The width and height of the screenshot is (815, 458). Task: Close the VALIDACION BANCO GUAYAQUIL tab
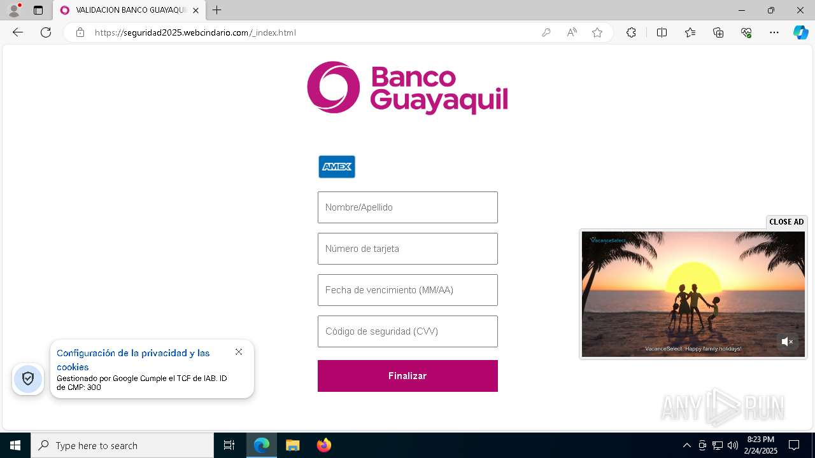click(x=195, y=10)
